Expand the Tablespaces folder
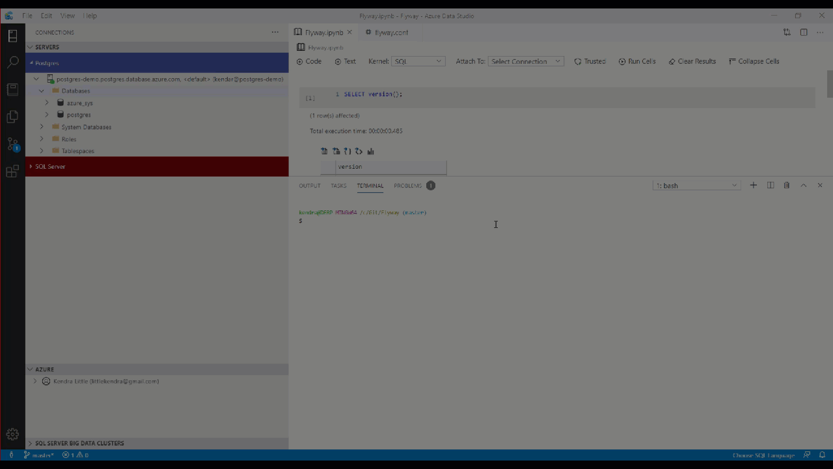The image size is (833, 469). (x=42, y=150)
